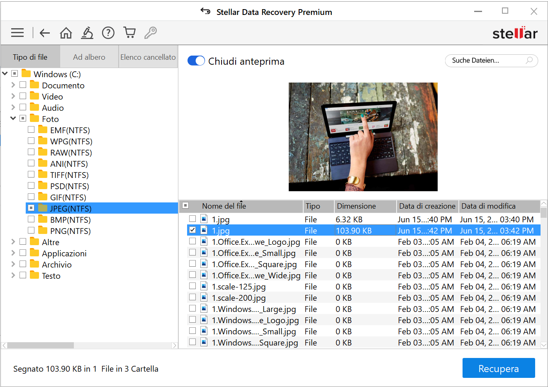Expand the Applicazioni folder

pos(13,253)
